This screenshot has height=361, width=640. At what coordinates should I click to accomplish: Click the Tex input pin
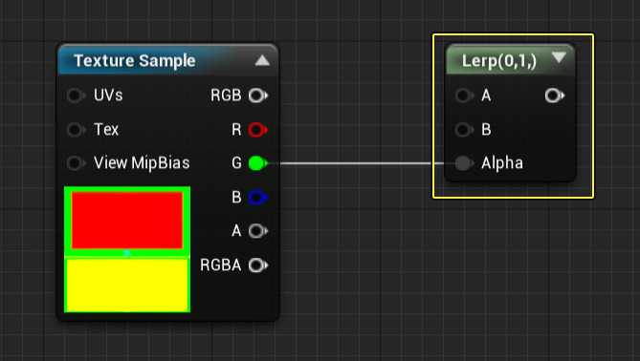76,130
